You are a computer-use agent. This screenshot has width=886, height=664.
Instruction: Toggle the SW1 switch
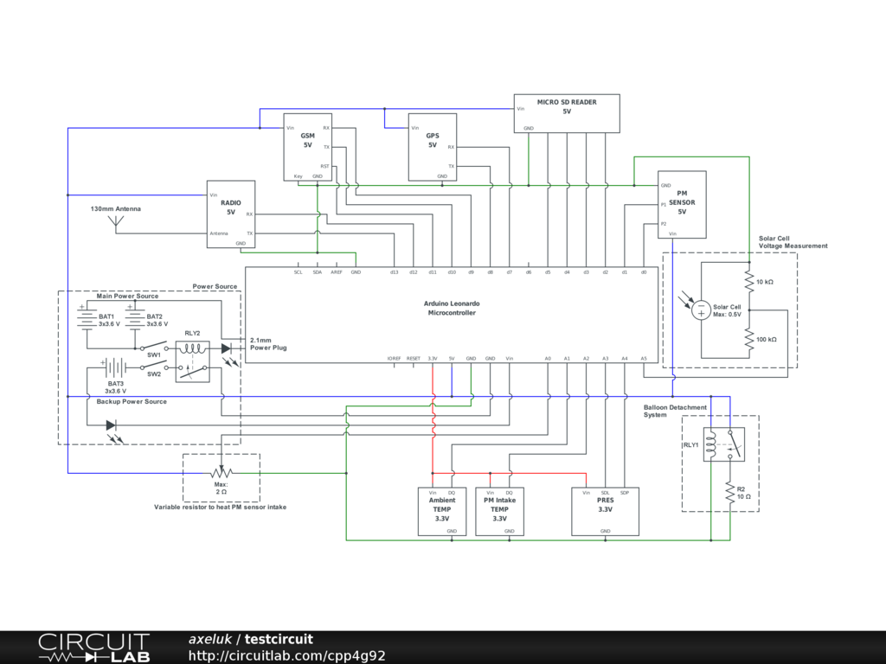154,348
